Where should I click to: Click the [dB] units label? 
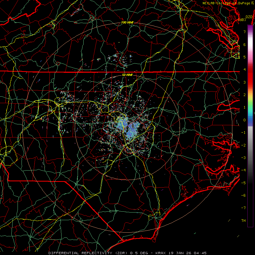pos(242,20)
